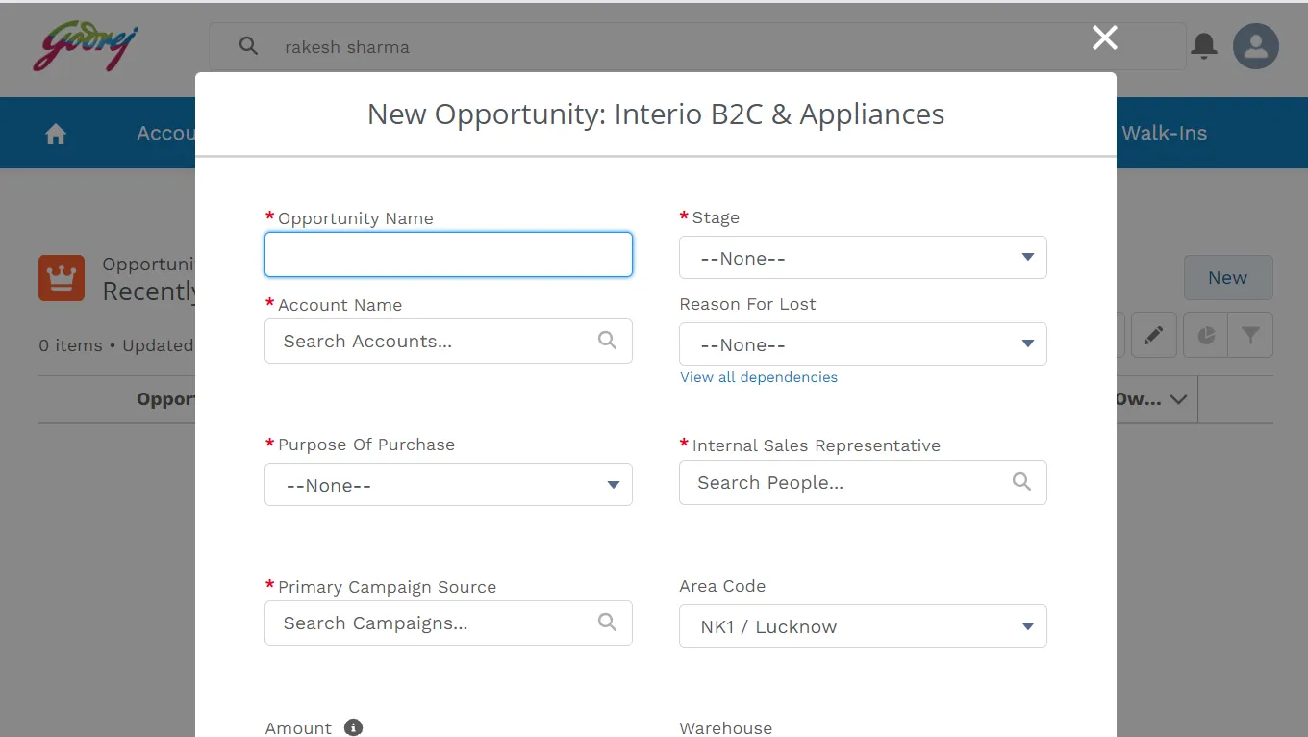The height and width of the screenshot is (737, 1308).
Task: Open the filter funnel icon button
Action: tap(1250, 335)
